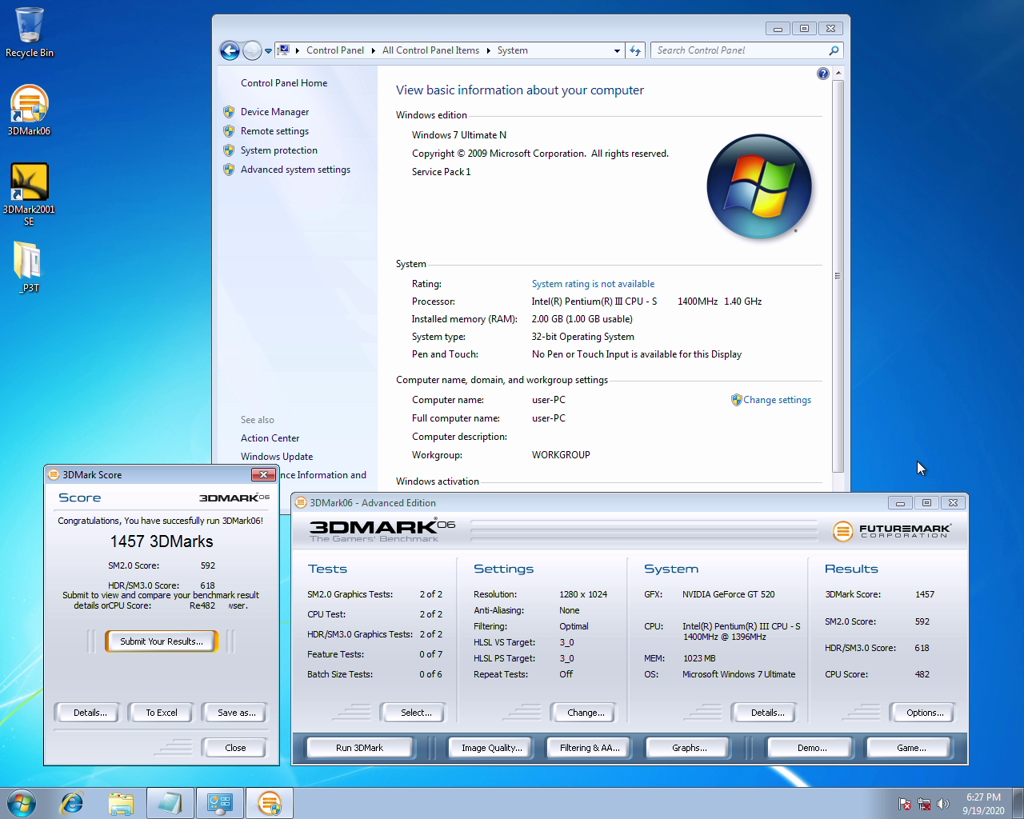This screenshot has height=819, width=1024.
Task: Click the Futuremark Corporation logo
Action: (891, 530)
